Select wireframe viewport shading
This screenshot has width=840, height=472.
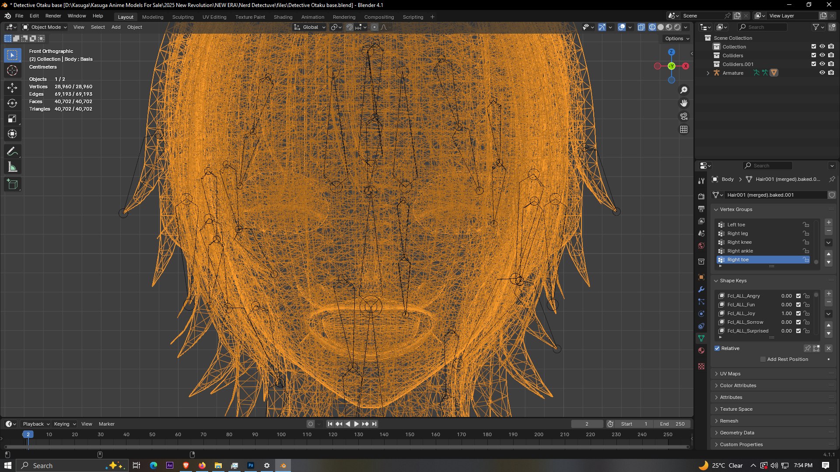click(x=652, y=27)
